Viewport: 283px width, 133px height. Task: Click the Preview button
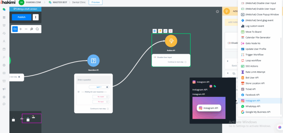click(x=95, y=2)
